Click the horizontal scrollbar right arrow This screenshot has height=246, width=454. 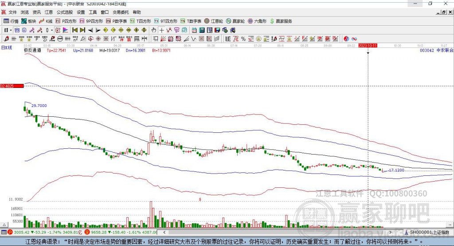(390, 232)
